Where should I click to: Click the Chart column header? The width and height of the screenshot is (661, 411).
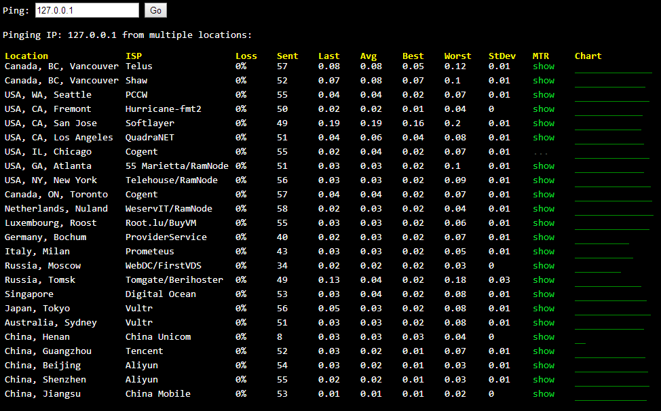pos(588,56)
